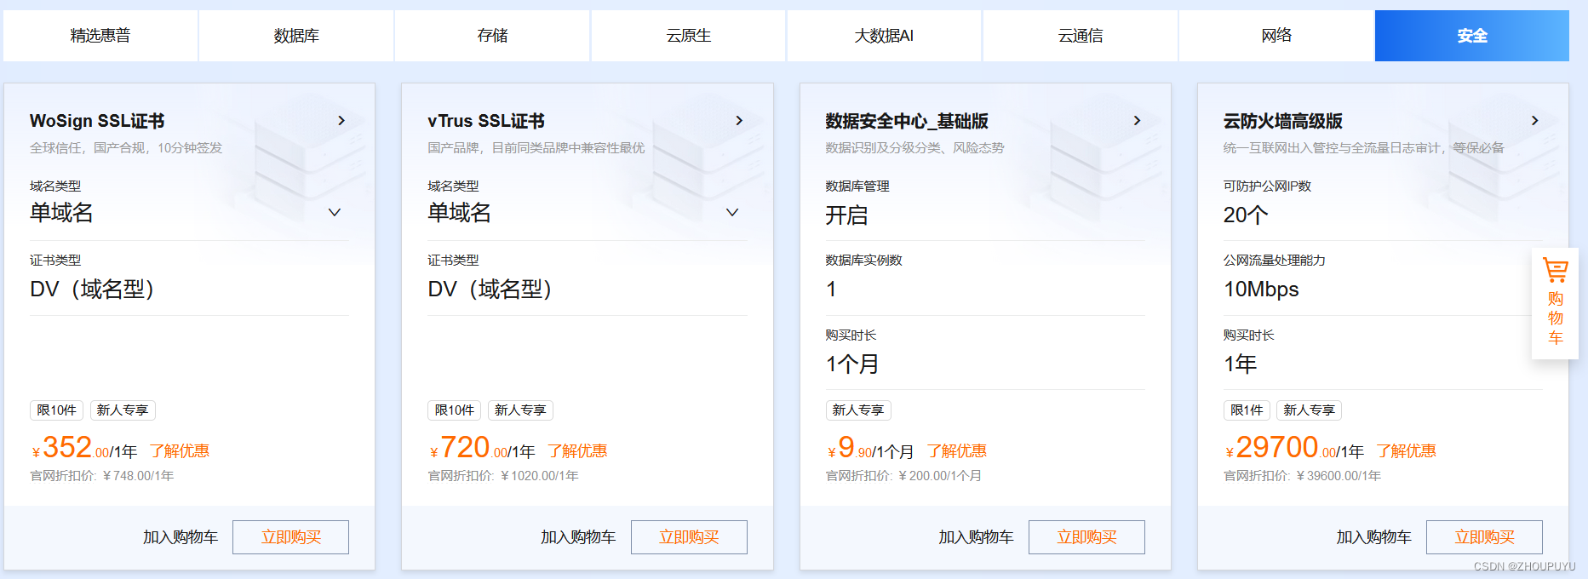1588x579 pixels.
Task: Switch to 网络 tab
Action: (x=1276, y=36)
